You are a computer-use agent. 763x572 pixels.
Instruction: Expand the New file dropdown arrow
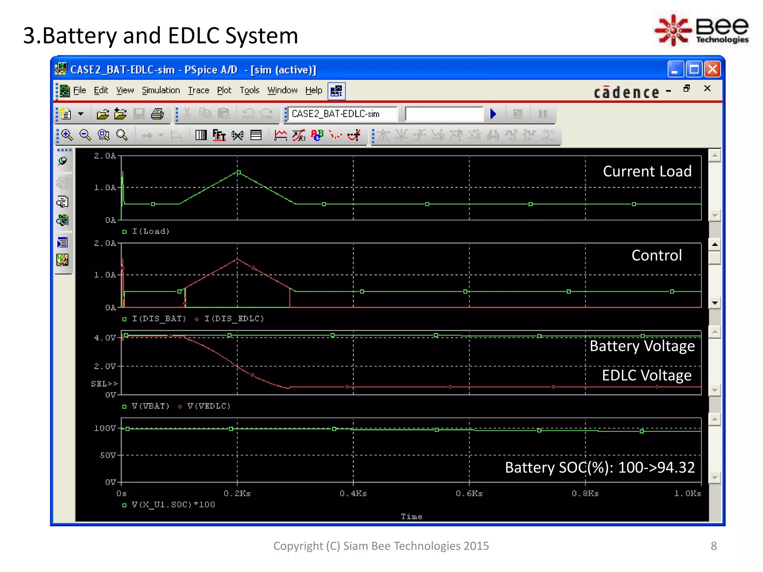tap(80, 114)
